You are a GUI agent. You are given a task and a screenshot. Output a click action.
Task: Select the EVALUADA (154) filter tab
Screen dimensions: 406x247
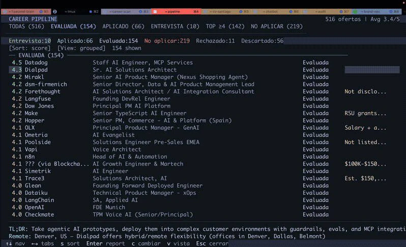(73, 26)
